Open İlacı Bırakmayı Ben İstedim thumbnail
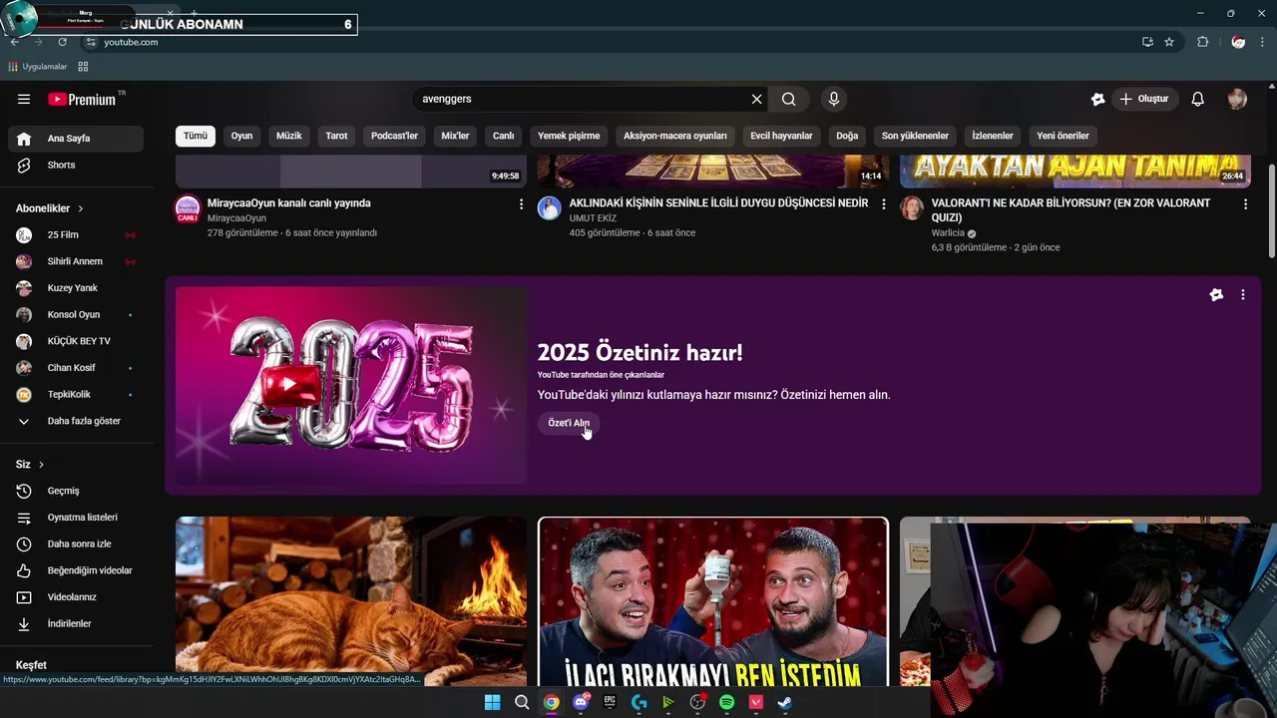This screenshot has width=1277, height=718. [x=713, y=601]
